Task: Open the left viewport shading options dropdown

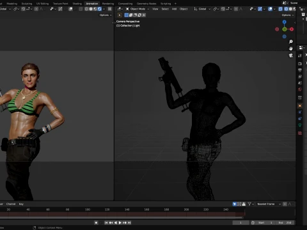Action: [x=104, y=9]
